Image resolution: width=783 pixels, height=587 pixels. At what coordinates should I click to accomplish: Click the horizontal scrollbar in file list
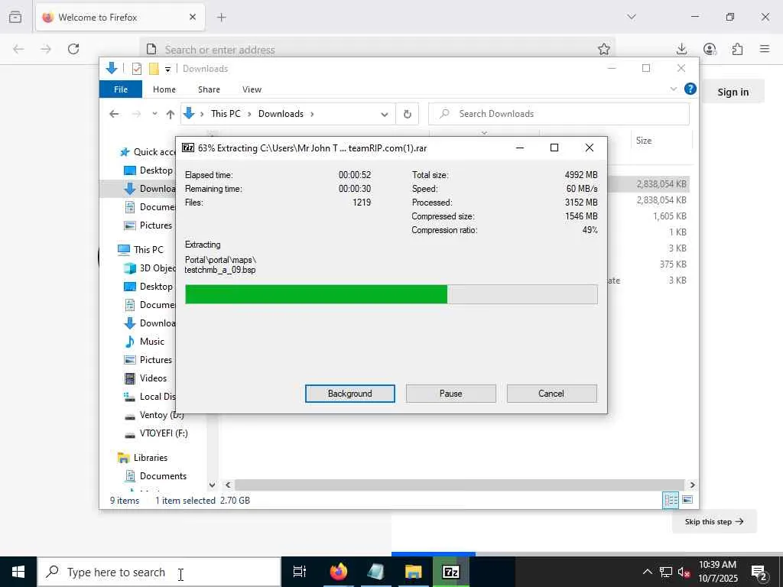459,485
